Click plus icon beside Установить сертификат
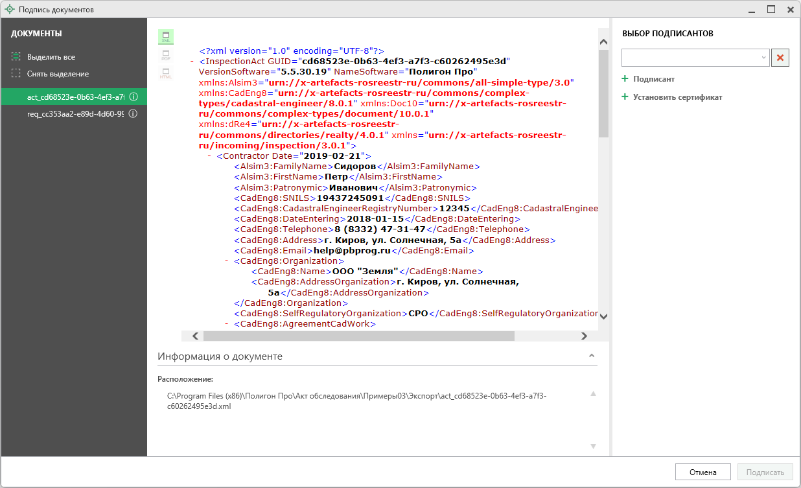This screenshot has height=488, width=801. coord(625,97)
